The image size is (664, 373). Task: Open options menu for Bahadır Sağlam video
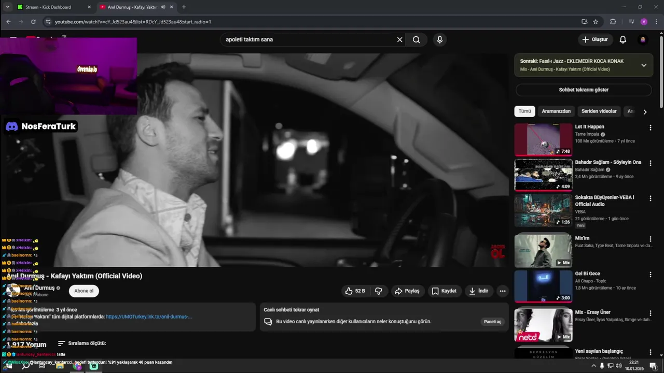click(x=651, y=163)
